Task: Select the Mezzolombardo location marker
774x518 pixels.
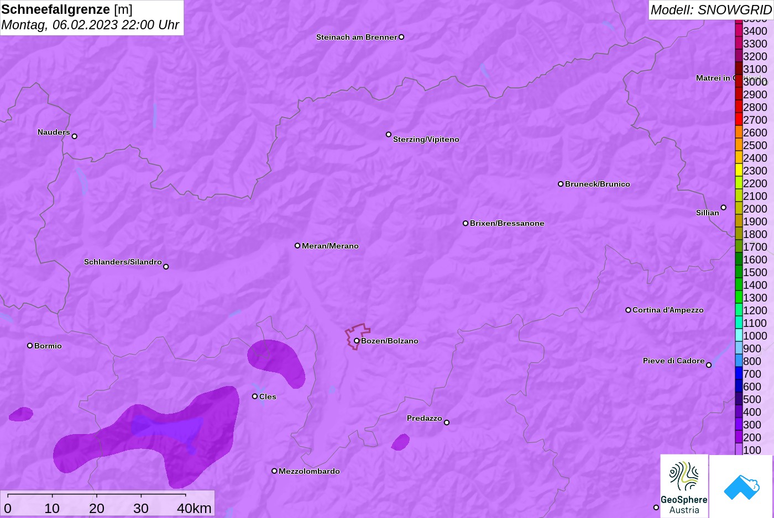Action: 274,471
